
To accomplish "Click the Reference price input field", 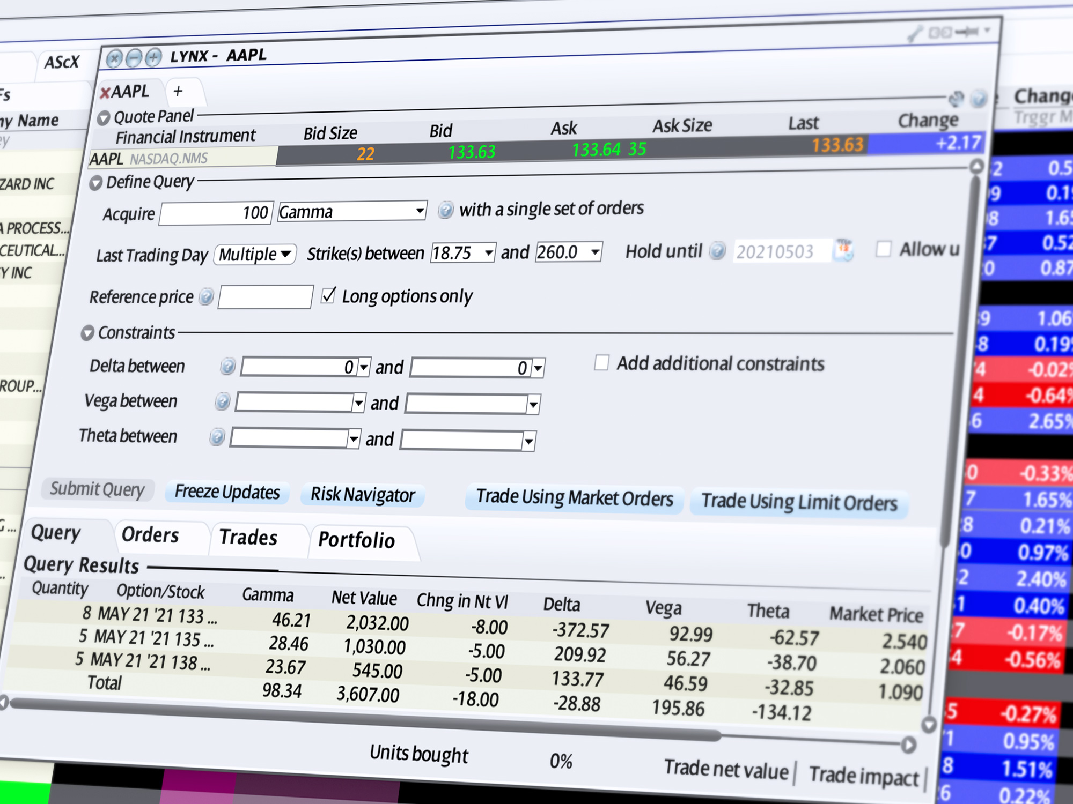I will click(265, 297).
